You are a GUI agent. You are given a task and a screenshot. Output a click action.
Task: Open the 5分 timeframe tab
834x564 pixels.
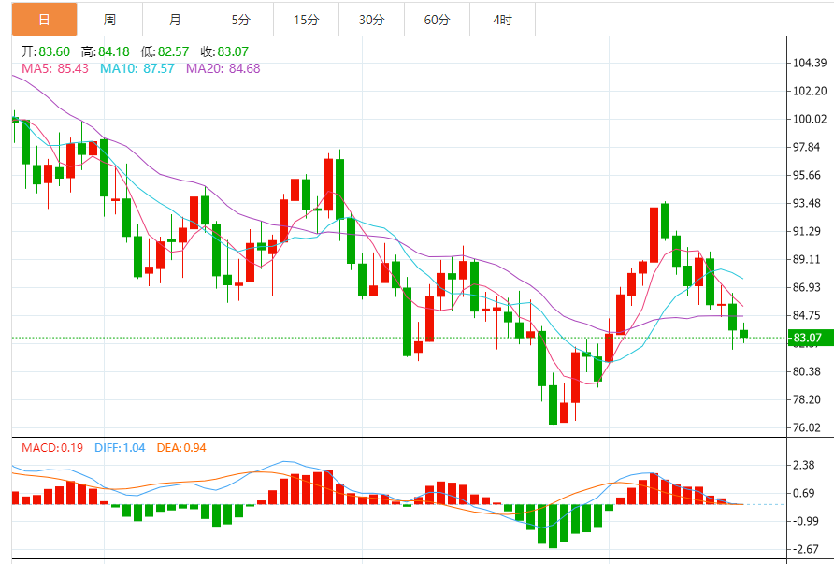click(240, 19)
